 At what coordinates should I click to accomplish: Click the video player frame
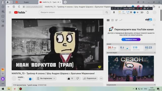pyautogui.click(x=57, y=44)
